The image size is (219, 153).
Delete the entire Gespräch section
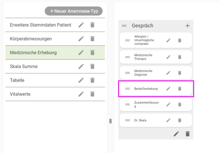[x=187, y=134]
